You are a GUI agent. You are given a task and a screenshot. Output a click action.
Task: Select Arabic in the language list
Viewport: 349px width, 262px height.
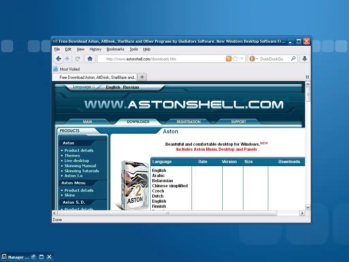(158, 176)
